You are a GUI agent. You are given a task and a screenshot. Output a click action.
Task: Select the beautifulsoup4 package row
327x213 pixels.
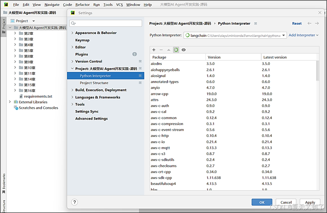(233, 184)
